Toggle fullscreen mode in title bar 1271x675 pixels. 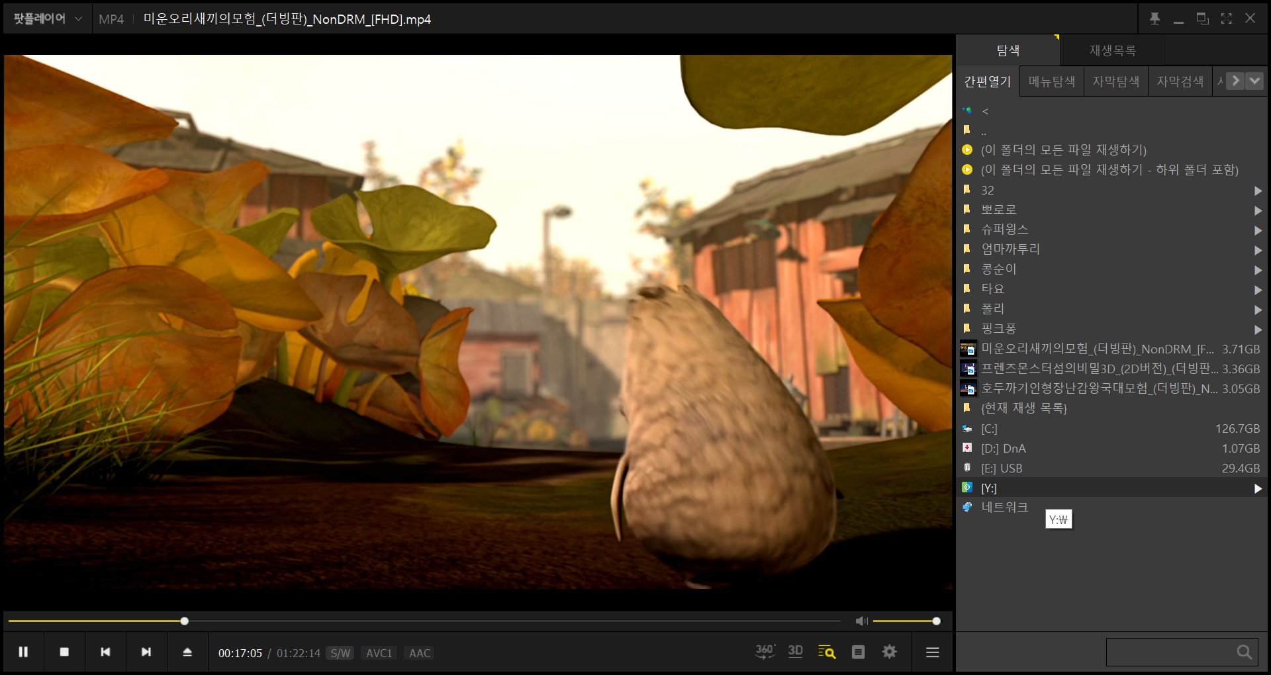coord(1226,19)
